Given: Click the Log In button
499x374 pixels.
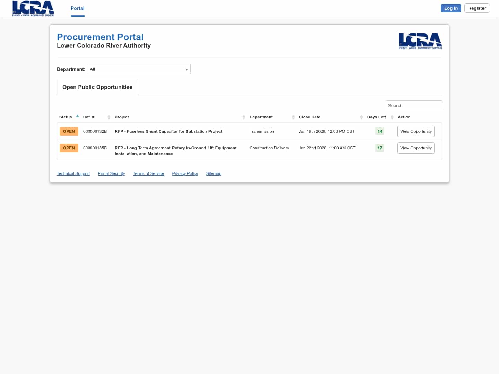Looking at the screenshot, I should [x=451, y=8].
